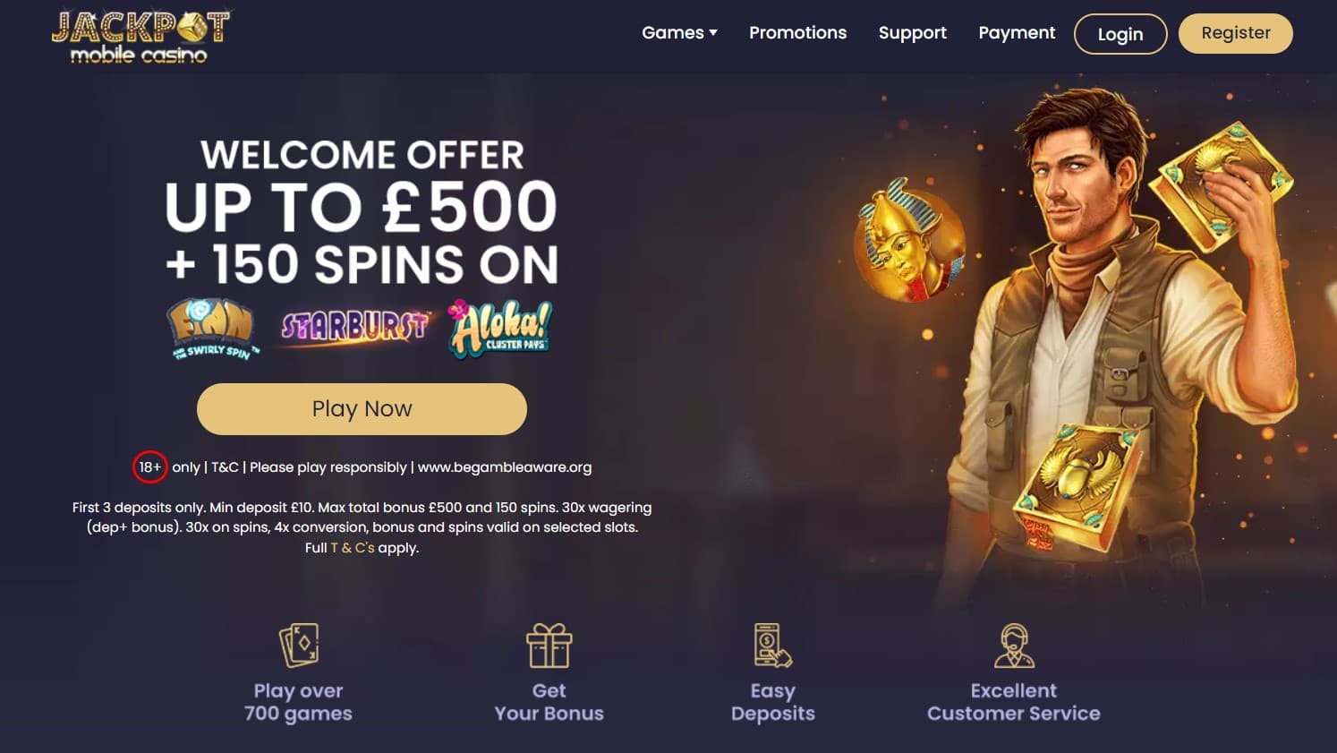Screen dimensions: 1337x753
Task: Click the Excellent Customer Service text
Action: (1014, 702)
